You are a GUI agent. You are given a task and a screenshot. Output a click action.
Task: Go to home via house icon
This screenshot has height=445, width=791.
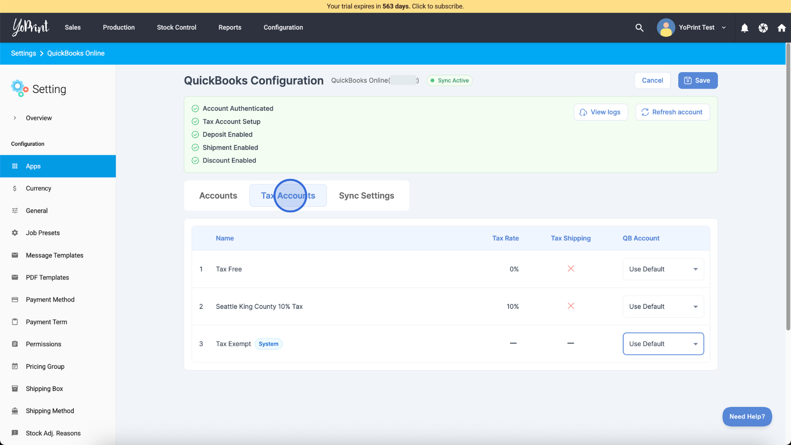point(782,28)
